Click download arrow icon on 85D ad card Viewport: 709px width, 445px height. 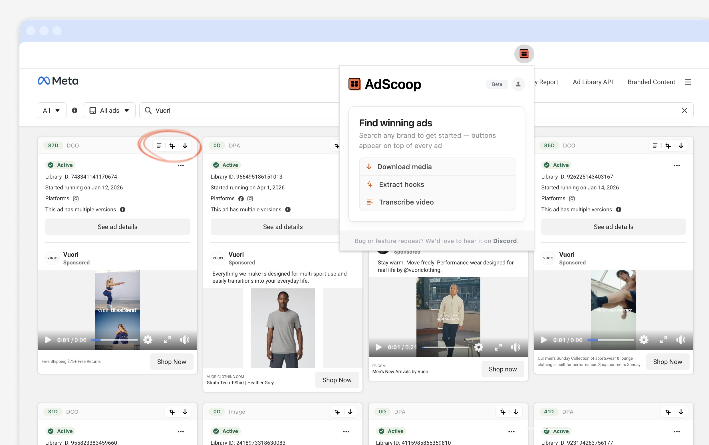click(681, 145)
